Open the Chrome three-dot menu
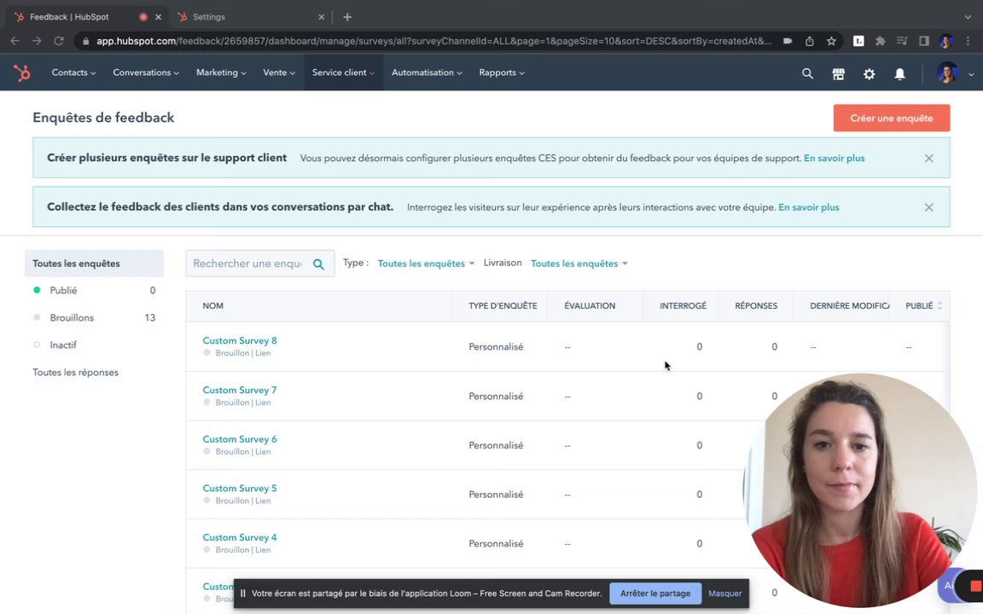 click(x=968, y=41)
